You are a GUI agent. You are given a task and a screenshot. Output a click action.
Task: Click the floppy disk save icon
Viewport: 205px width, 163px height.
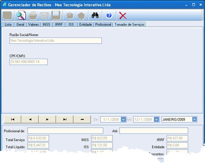pos(56,15)
